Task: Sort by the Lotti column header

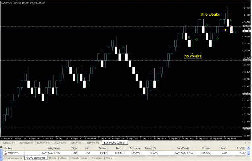Action: [87, 148]
